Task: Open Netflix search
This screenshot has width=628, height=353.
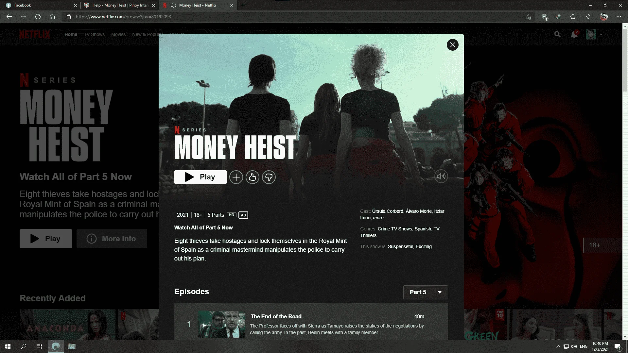Action: 557,34
